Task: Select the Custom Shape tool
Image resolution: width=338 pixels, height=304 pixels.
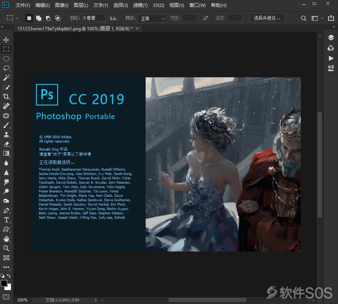Action: (6, 229)
